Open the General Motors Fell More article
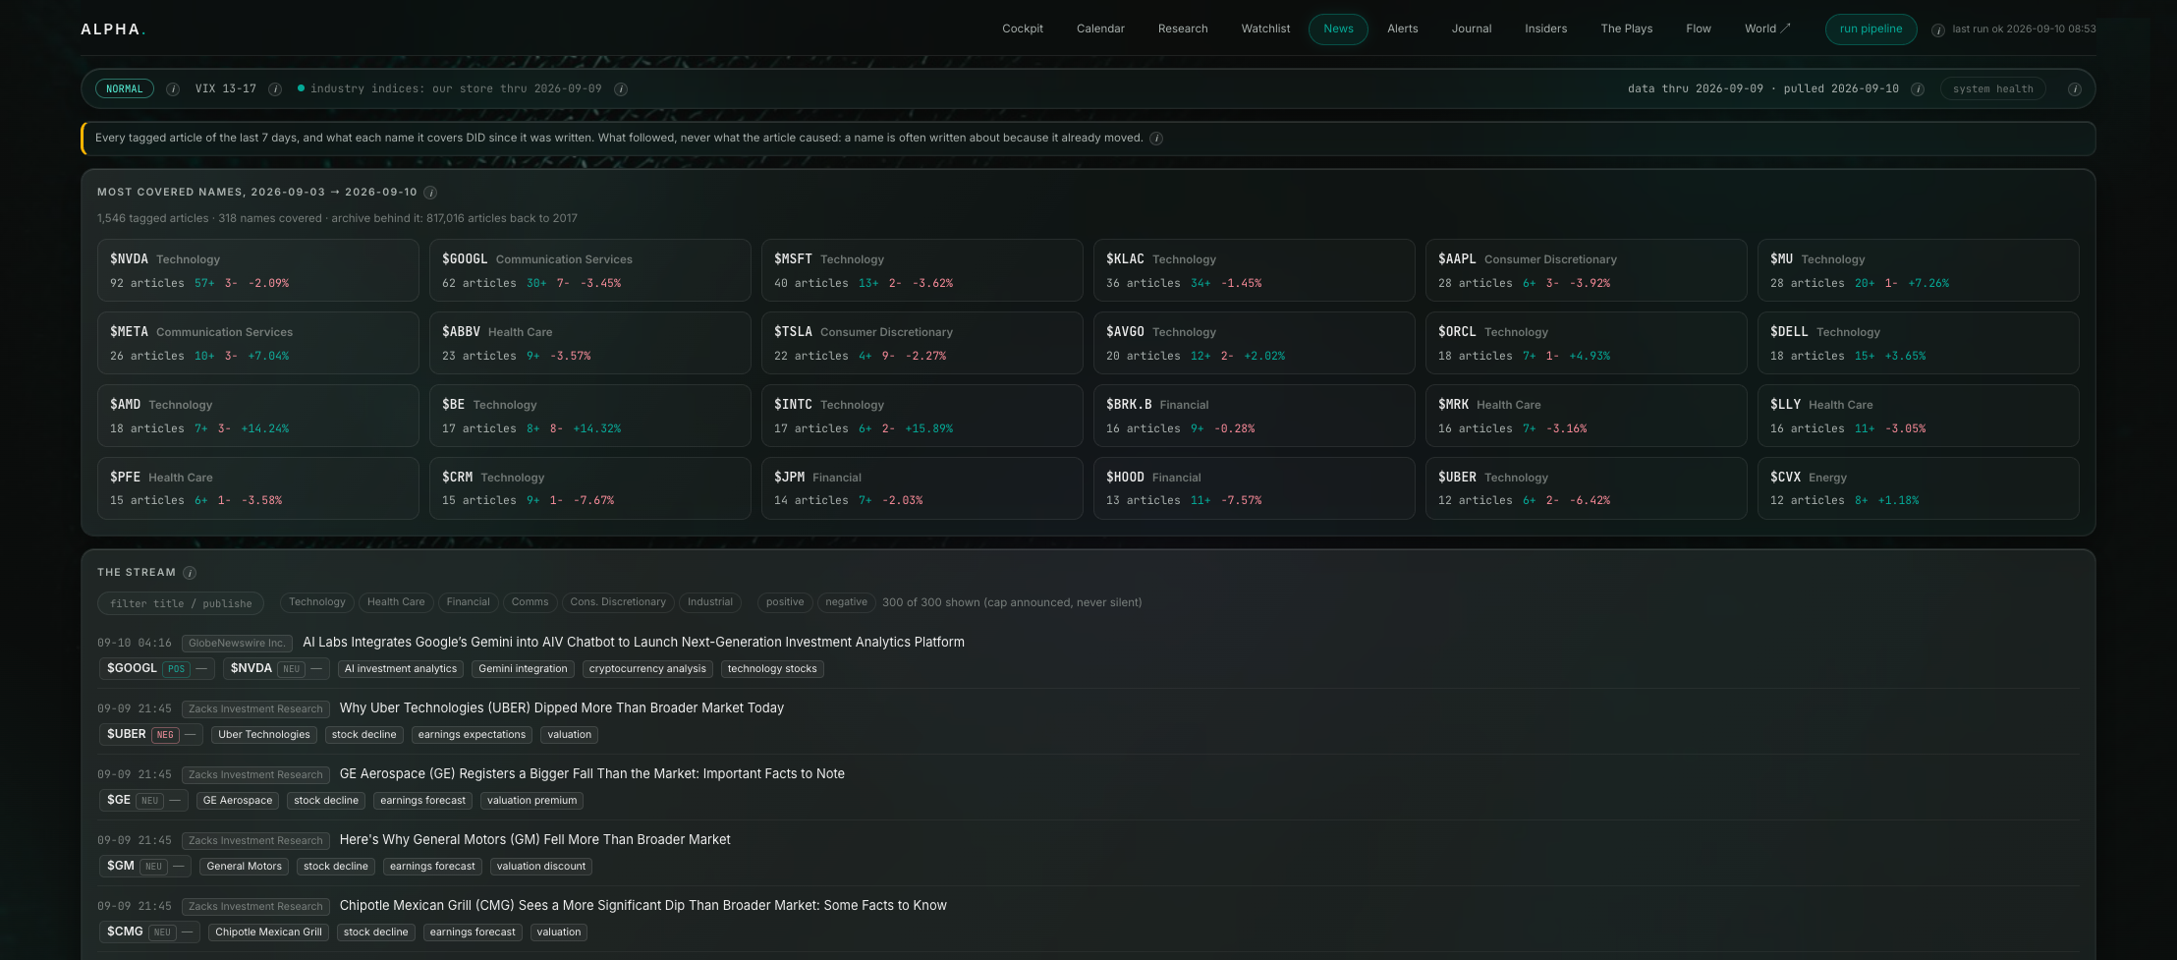Viewport: 2177px width, 960px height. coord(535,840)
